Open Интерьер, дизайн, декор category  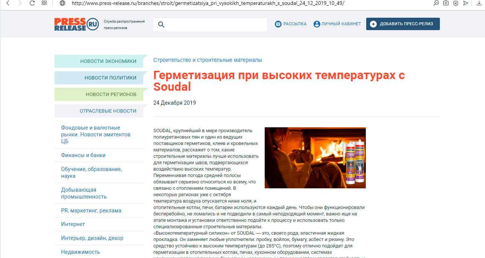point(92,238)
